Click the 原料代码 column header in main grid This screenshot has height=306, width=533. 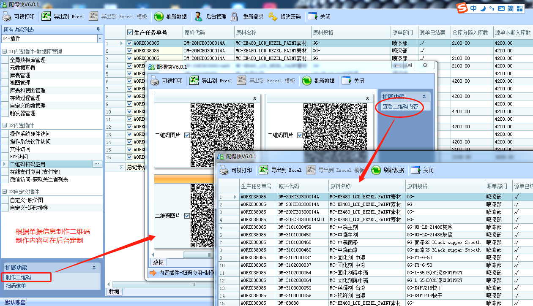[x=208, y=32]
